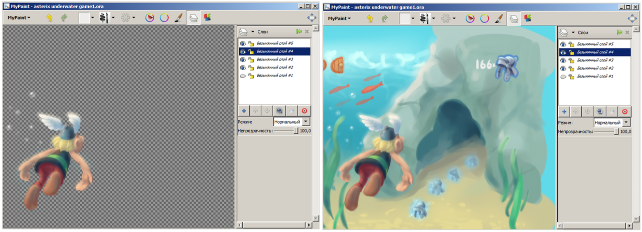The width and height of the screenshot is (642, 232).
Task: Expand brush selector dropdown arrow in left window
Action: (113, 18)
